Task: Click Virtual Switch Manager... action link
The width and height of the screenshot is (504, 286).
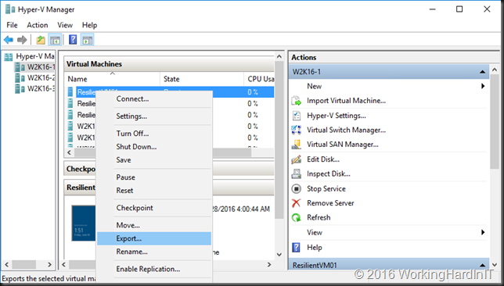Action: (346, 130)
